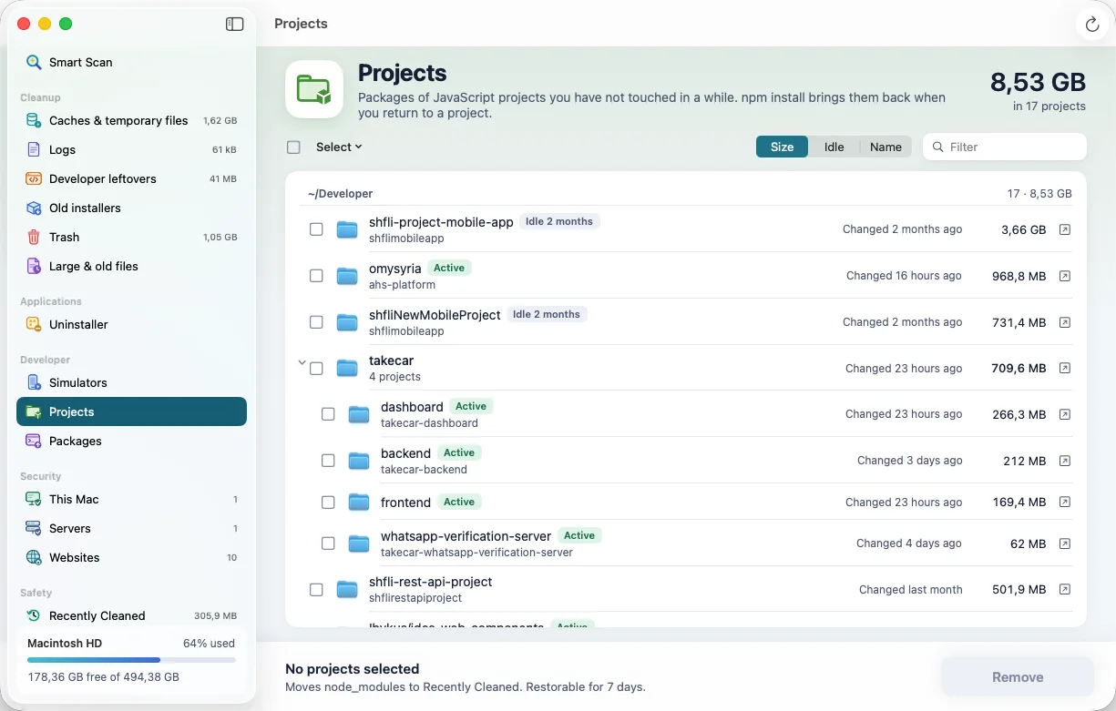Open the Servers section
The width and height of the screenshot is (1116, 711).
coord(131,528)
